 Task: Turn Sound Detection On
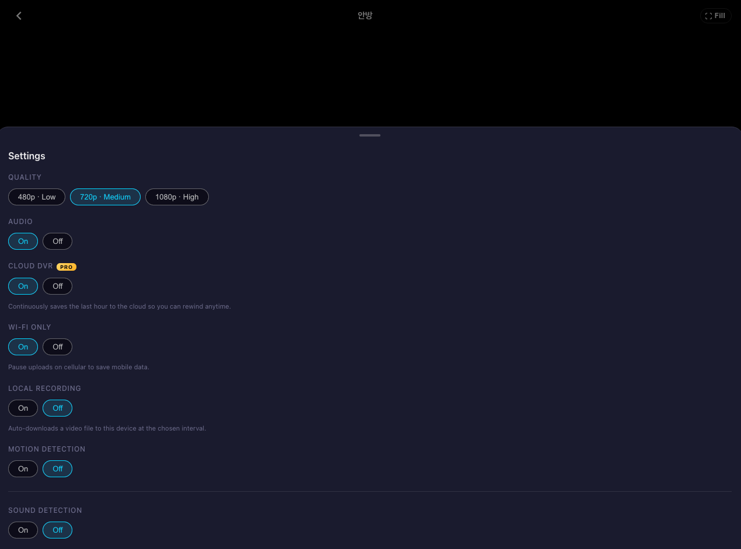click(23, 530)
